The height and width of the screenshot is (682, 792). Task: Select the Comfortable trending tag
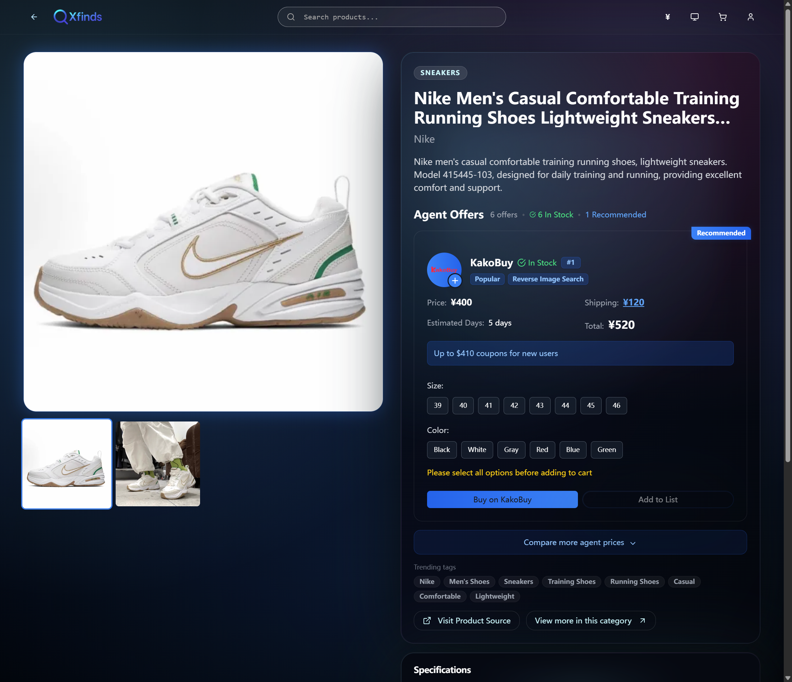click(x=440, y=596)
